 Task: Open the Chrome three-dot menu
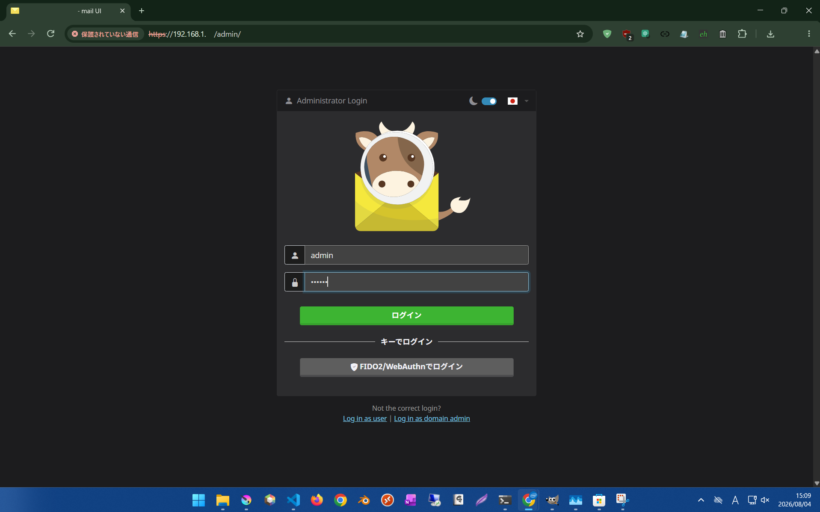pos(809,34)
